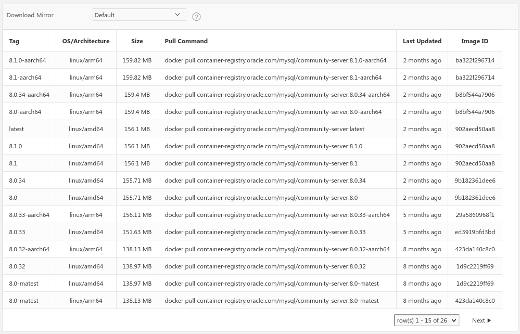
Task: Click the pull command for tag 8.0.34
Action: pyautogui.click(x=265, y=180)
